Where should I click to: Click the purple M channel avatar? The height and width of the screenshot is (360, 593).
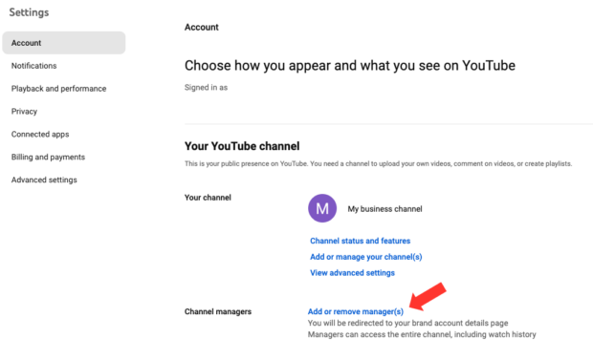(322, 208)
